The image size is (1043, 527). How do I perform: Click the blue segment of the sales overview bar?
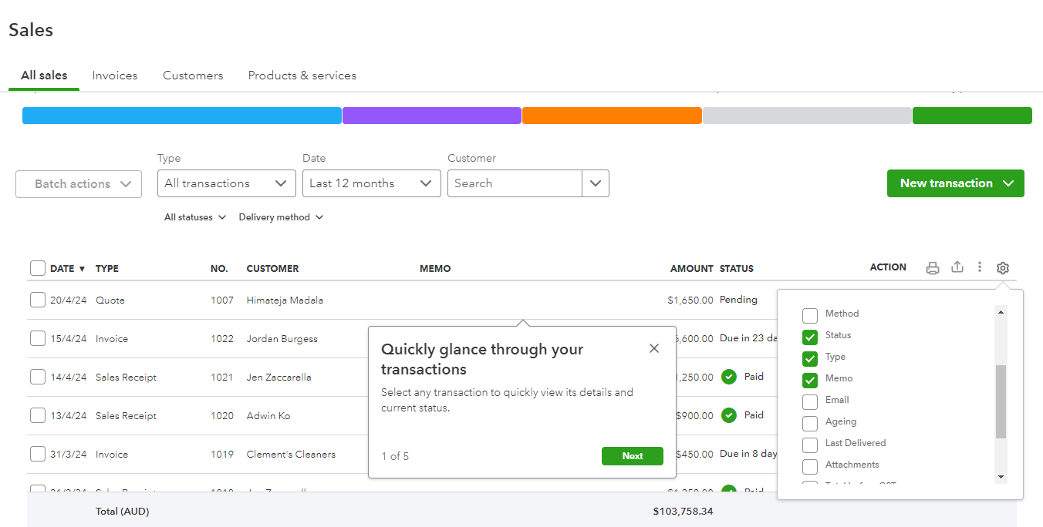tap(181, 115)
